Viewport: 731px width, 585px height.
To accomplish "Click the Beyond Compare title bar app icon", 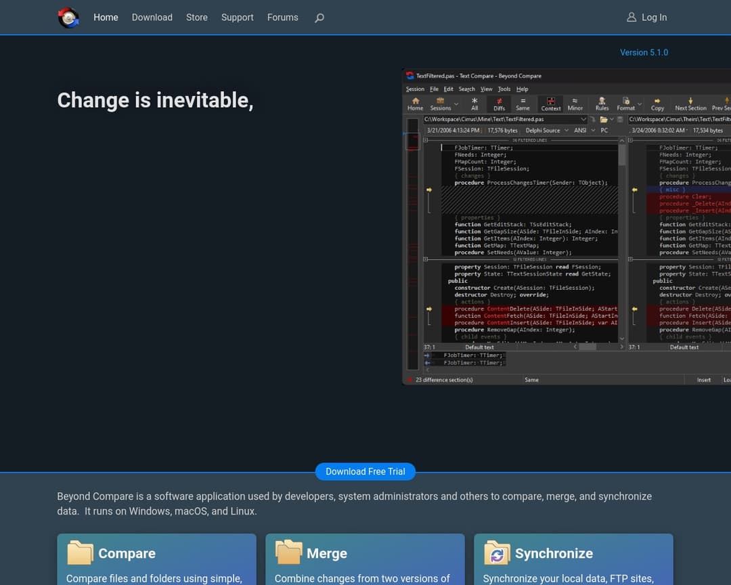I will pyautogui.click(x=409, y=76).
